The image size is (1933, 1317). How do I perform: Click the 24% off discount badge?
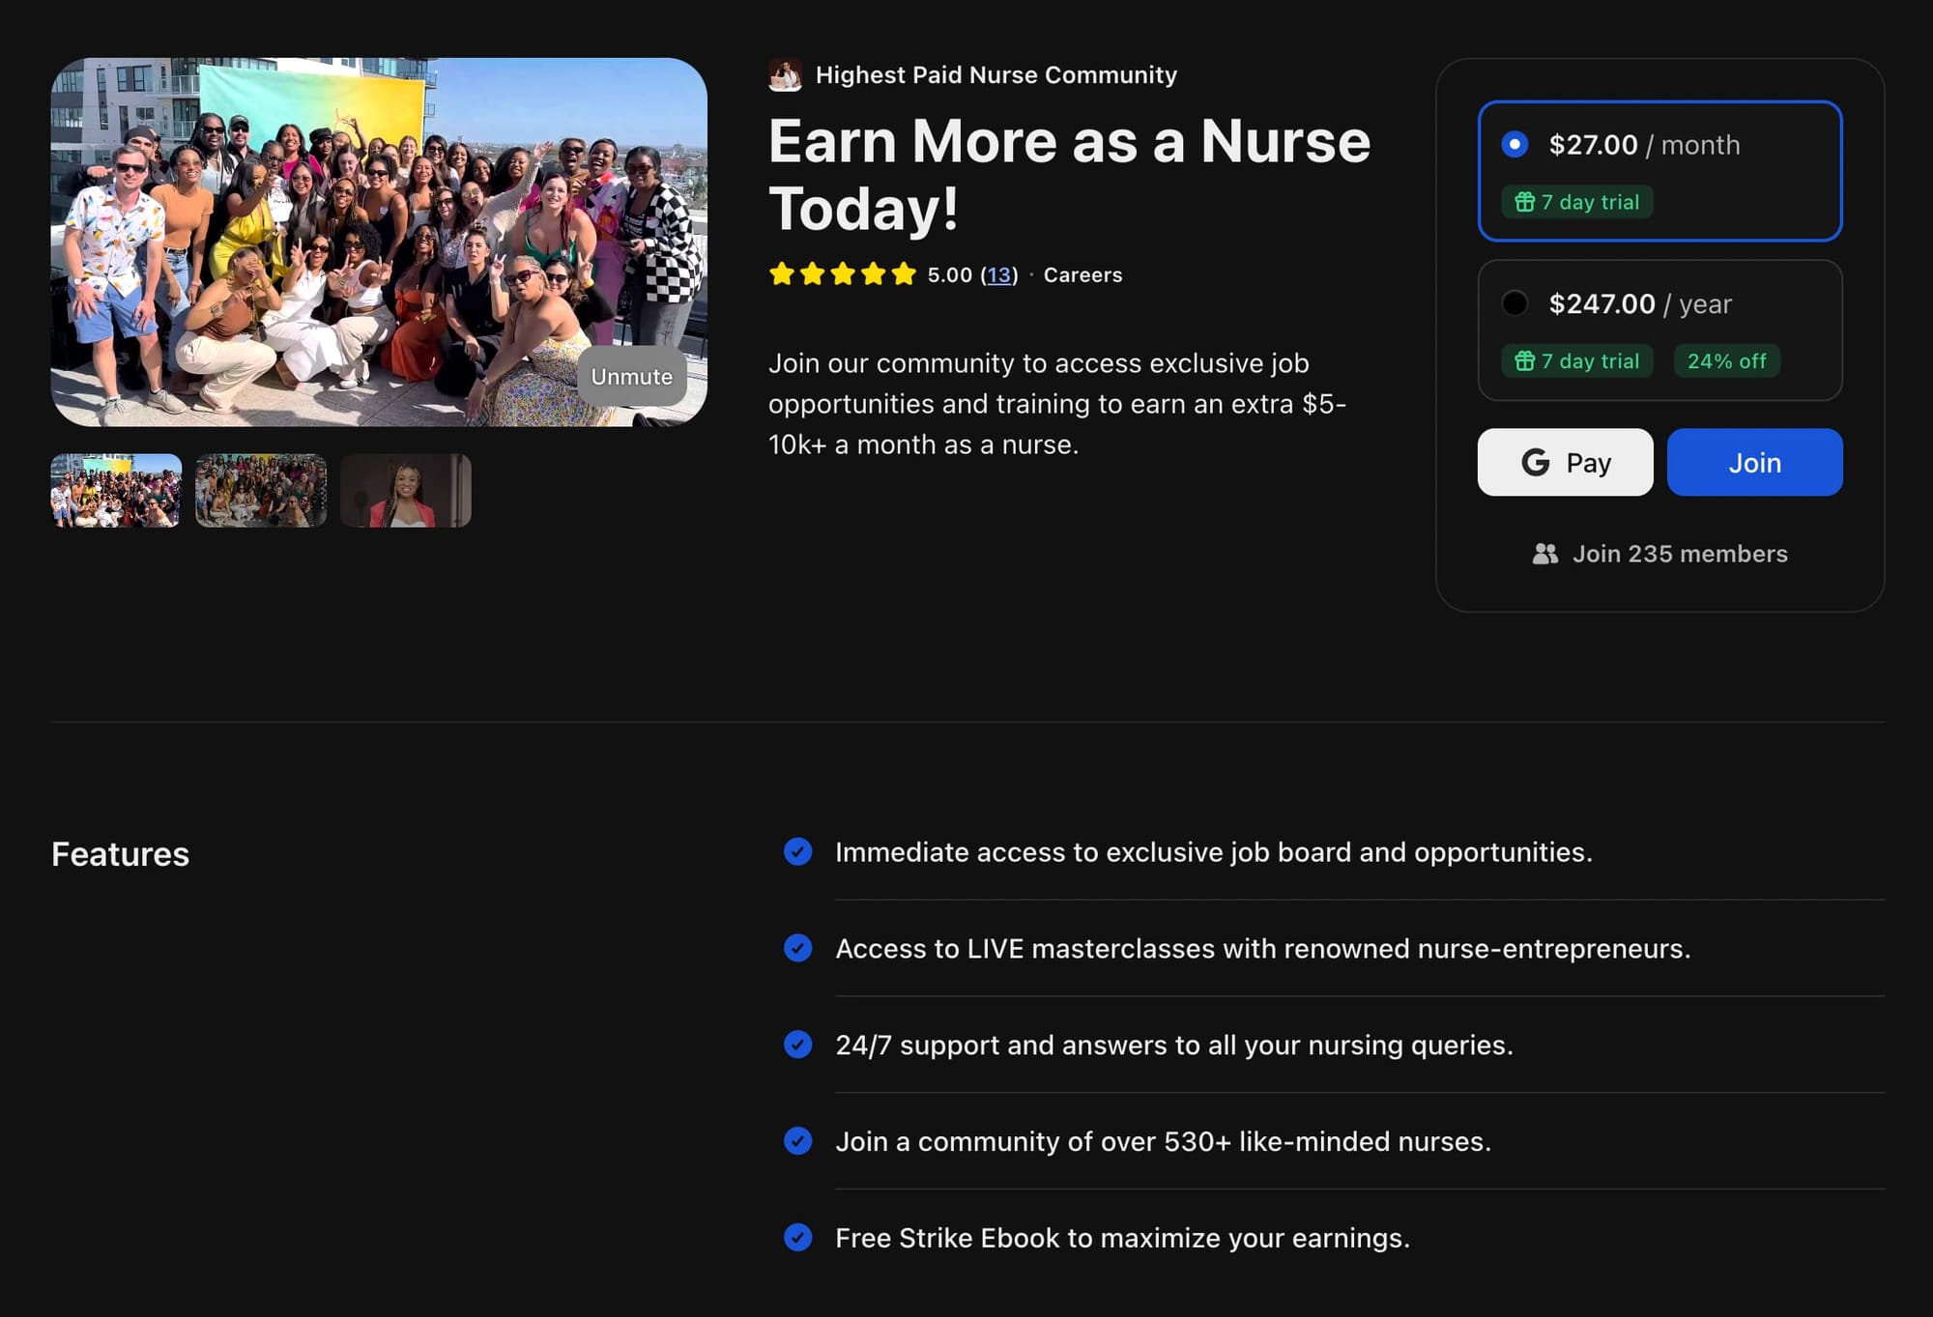point(1726,361)
